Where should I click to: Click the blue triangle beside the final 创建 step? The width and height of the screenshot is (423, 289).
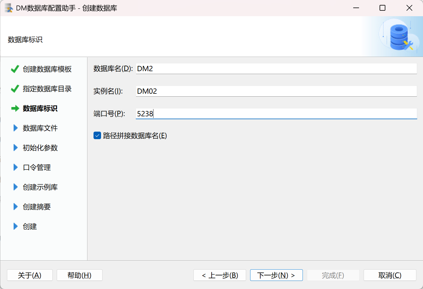(16, 226)
